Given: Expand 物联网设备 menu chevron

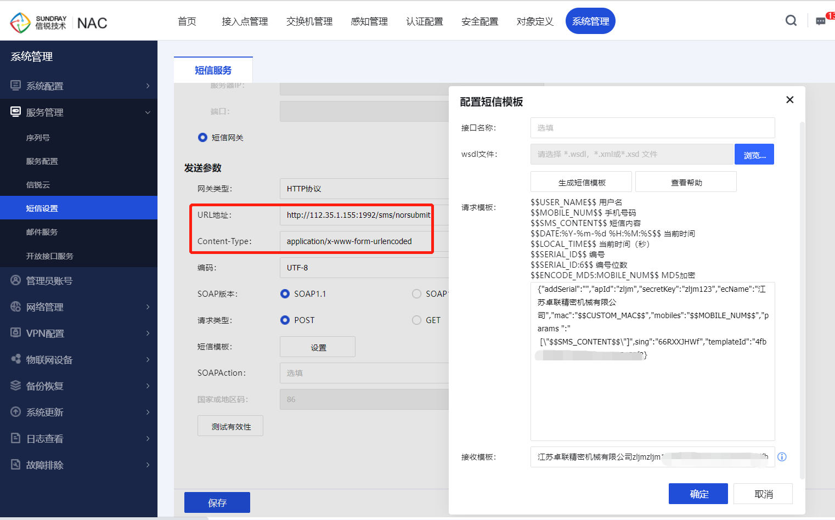Looking at the screenshot, I should (x=148, y=359).
